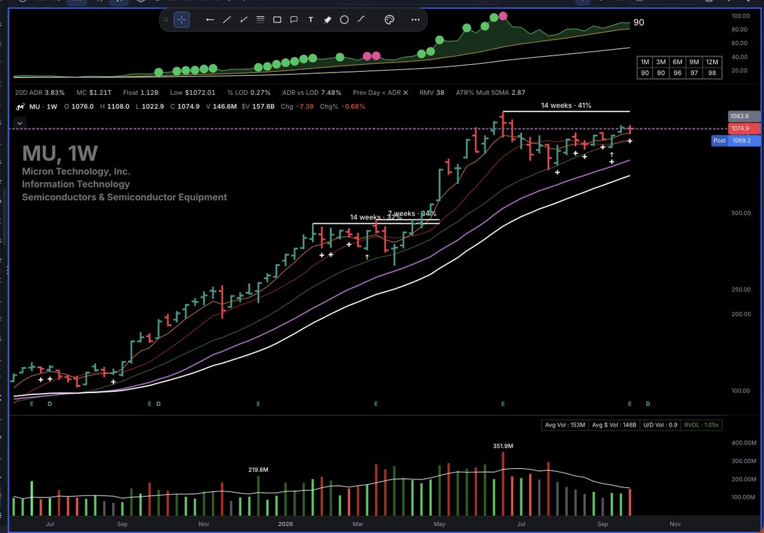Select the crosshair cursor tool
The width and height of the screenshot is (764, 533).
click(x=181, y=20)
